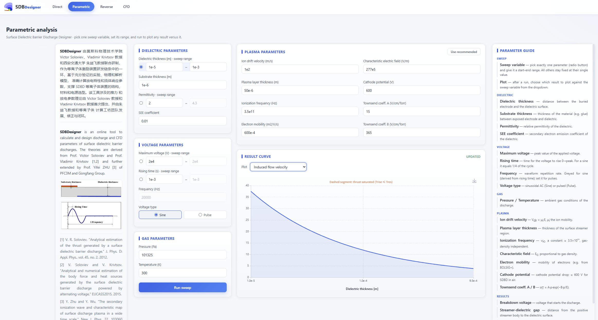Choose Sine voltage type
Viewport: 598px width, 320px height.
pyautogui.click(x=160, y=215)
